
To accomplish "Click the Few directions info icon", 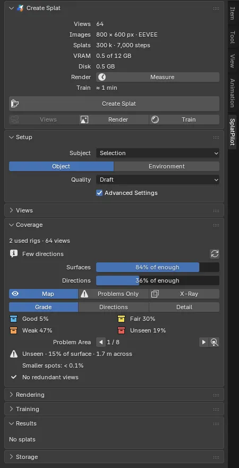I will click(13, 254).
